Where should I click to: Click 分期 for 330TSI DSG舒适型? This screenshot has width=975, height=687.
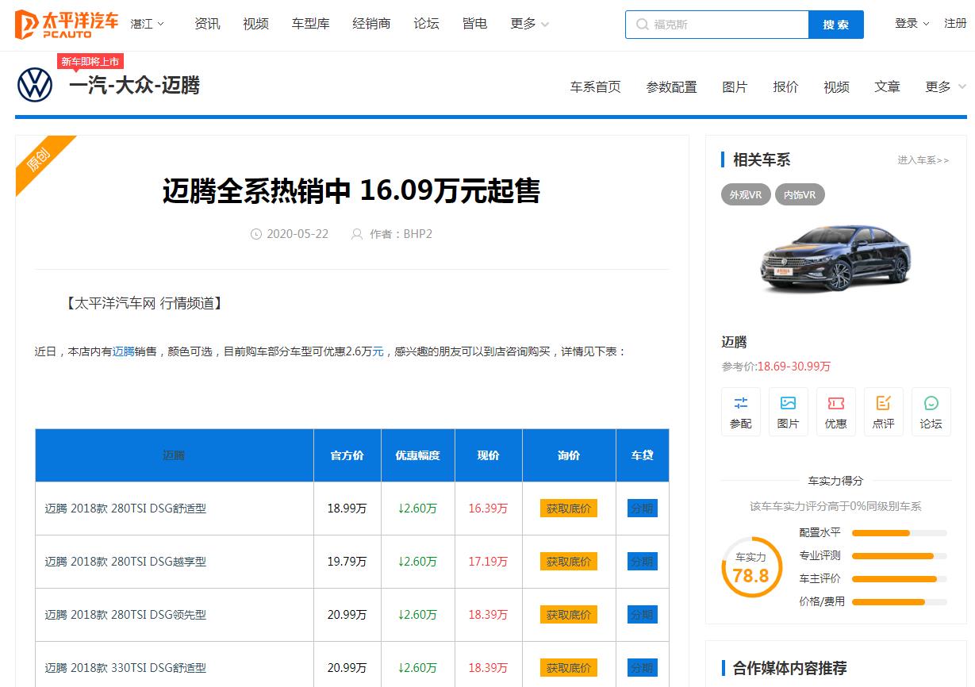click(x=643, y=668)
